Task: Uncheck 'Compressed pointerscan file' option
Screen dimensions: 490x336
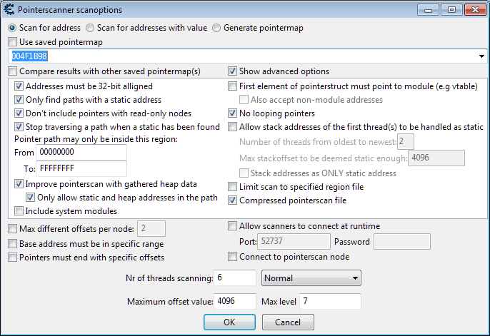Action: pos(232,200)
